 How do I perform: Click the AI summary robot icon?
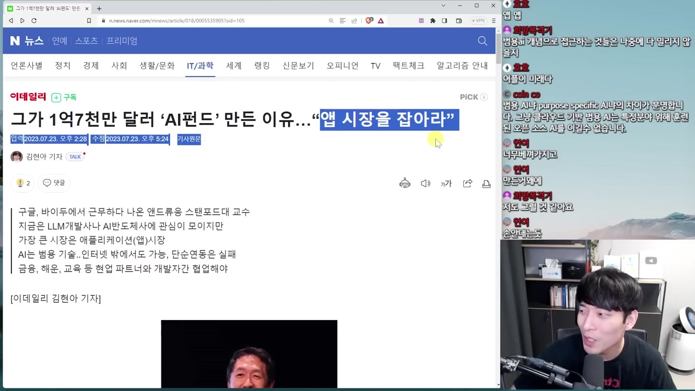coord(405,183)
